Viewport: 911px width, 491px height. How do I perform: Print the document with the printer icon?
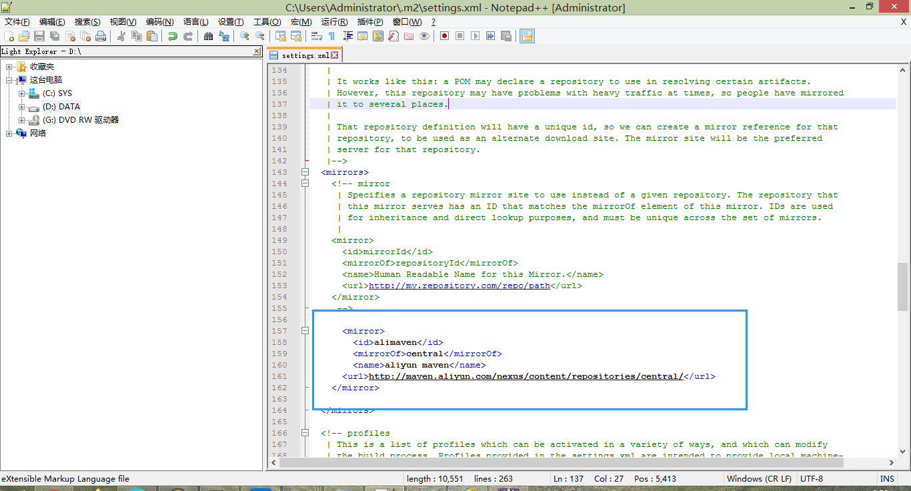click(x=101, y=36)
